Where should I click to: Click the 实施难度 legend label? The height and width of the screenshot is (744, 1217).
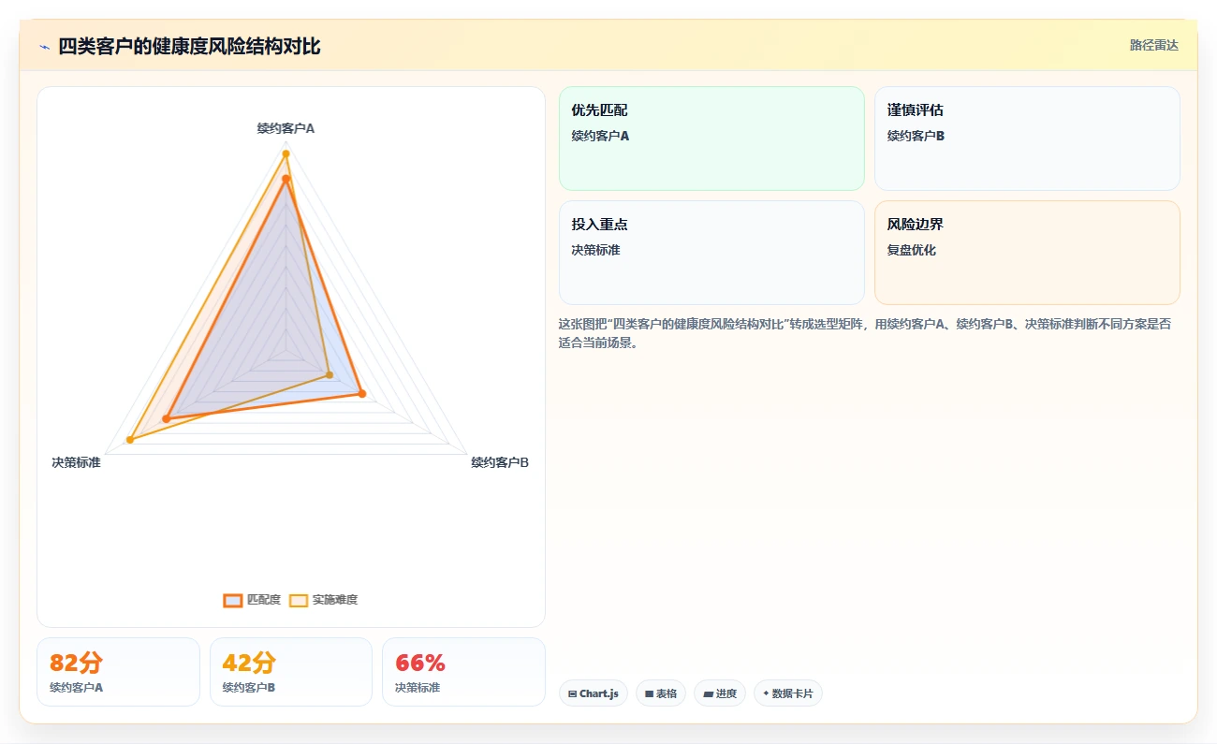(x=335, y=600)
